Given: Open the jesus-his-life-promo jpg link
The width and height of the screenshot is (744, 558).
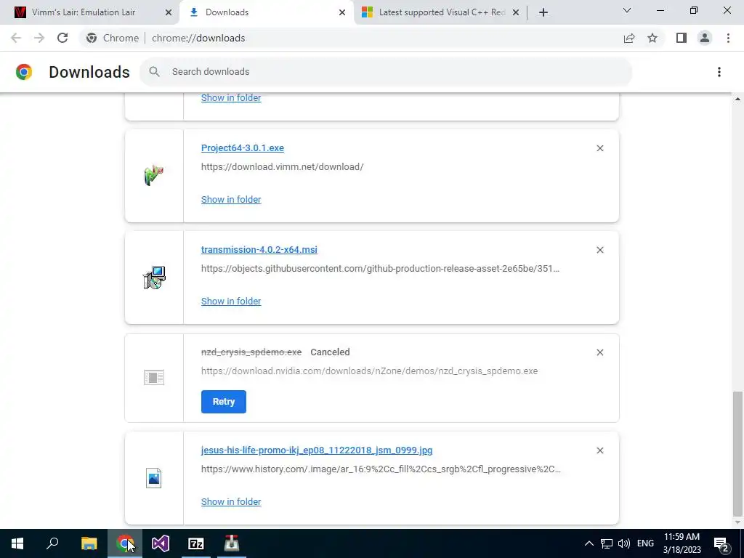Looking at the screenshot, I should pos(317,450).
